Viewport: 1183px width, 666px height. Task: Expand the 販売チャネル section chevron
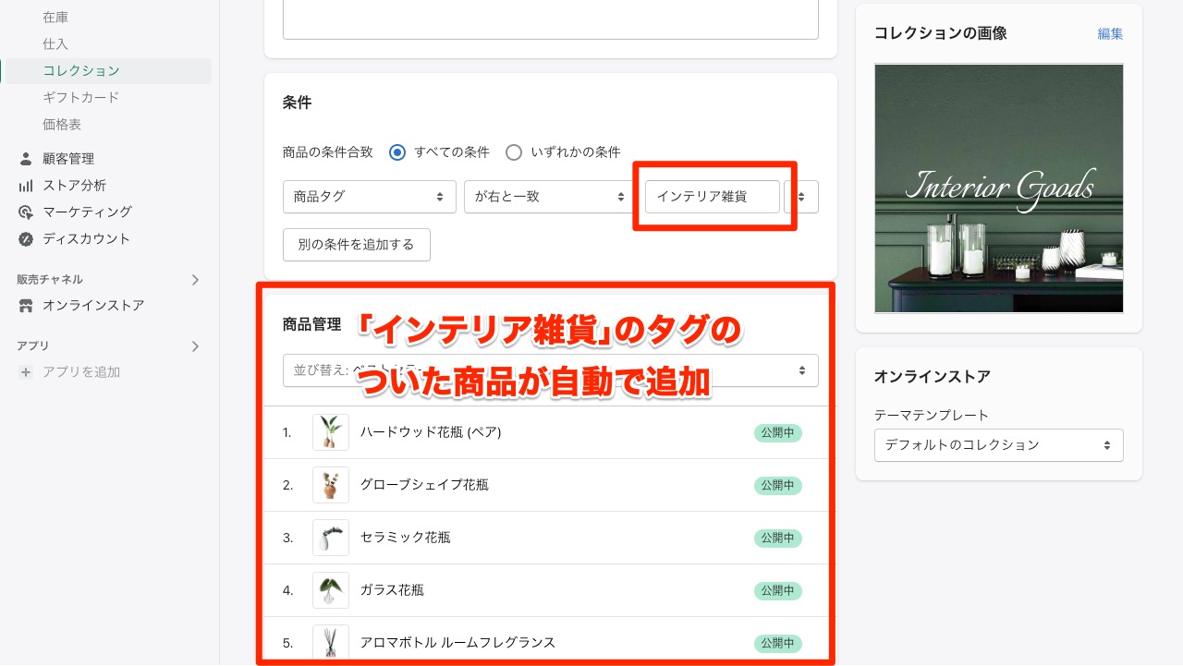[195, 280]
